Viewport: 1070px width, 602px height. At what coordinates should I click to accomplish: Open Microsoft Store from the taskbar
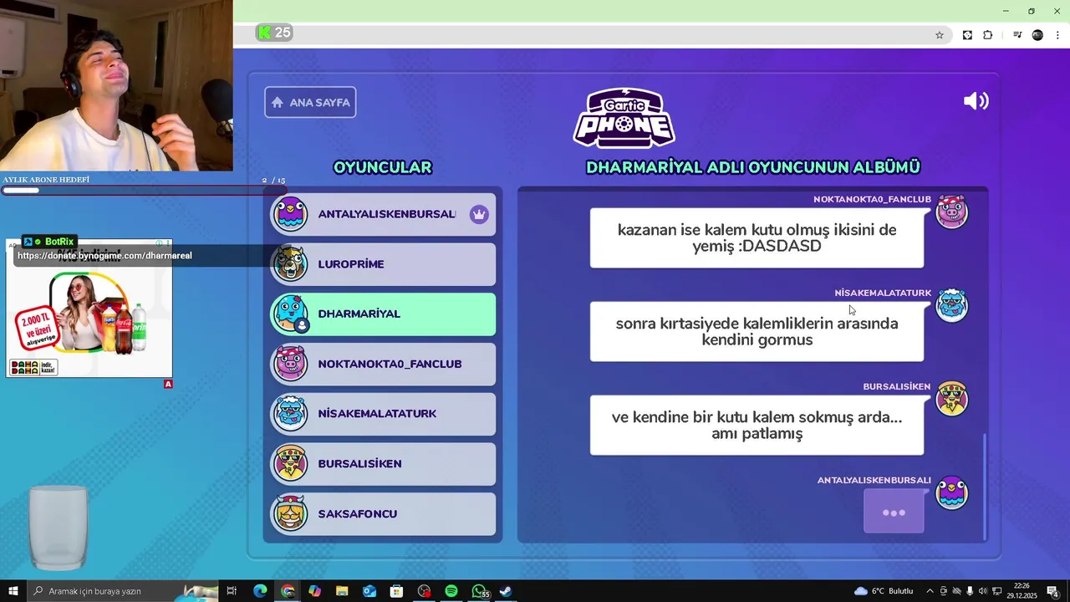(x=396, y=591)
